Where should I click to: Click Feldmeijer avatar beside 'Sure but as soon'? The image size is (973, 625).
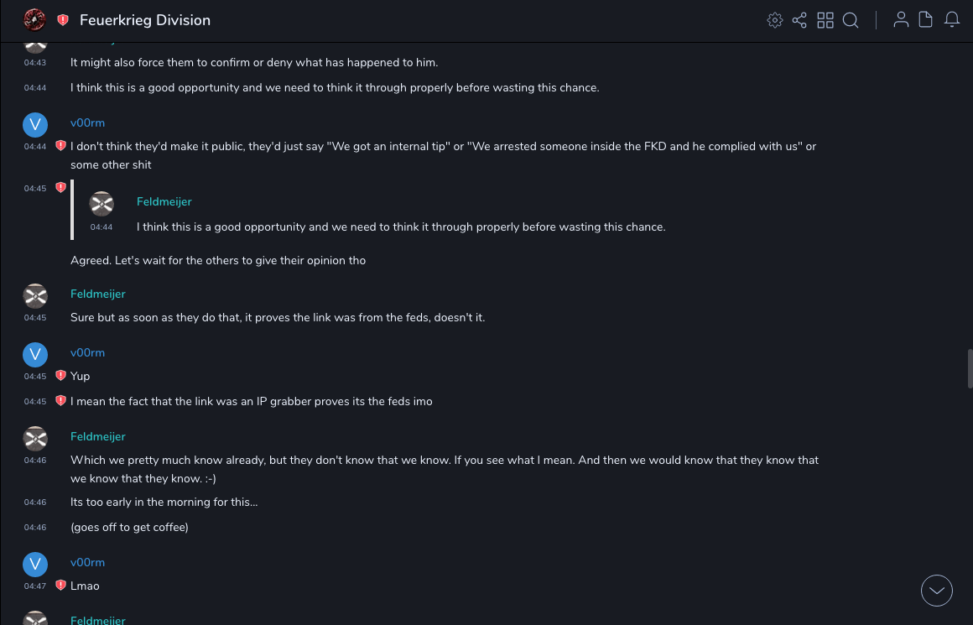tap(34, 295)
